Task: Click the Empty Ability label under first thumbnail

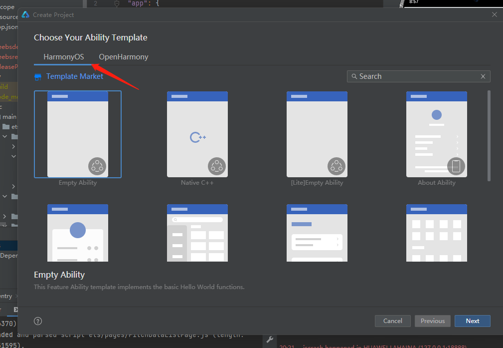Action: pyautogui.click(x=78, y=183)
